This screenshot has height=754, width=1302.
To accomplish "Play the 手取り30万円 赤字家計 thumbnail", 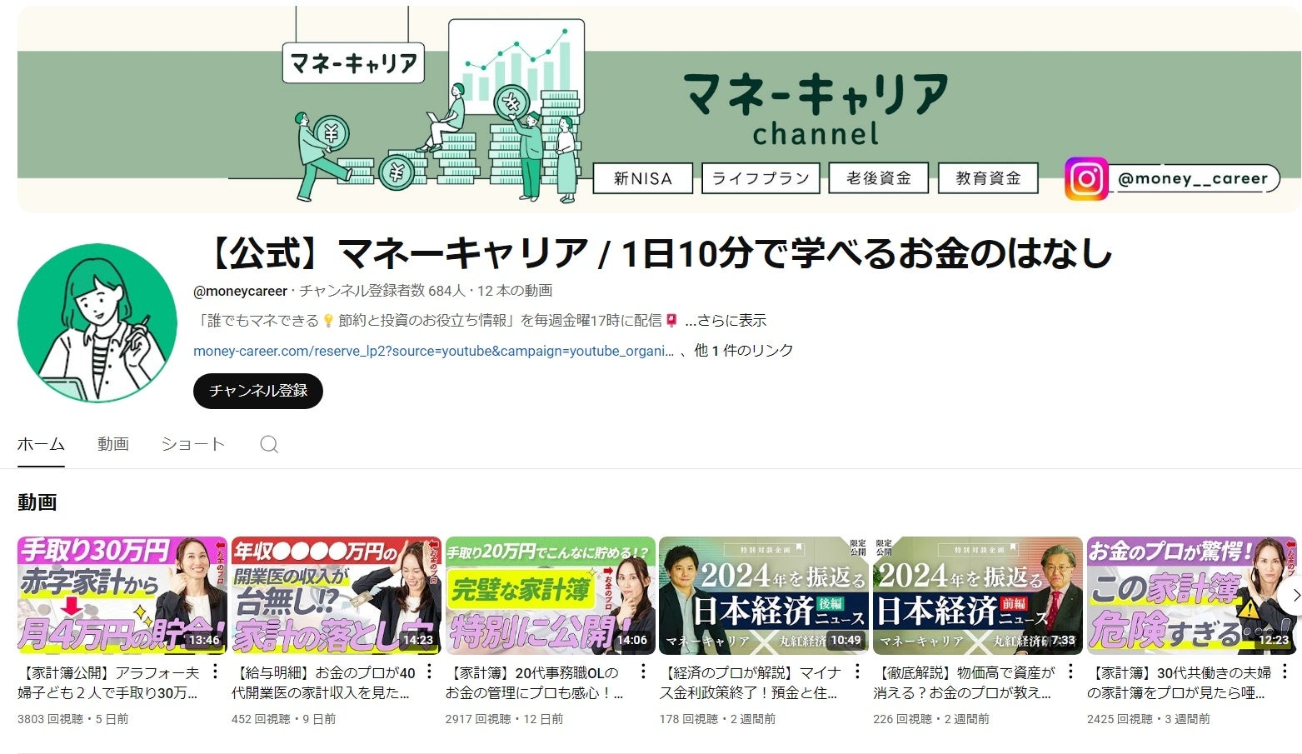I will [x=122, y=596].
